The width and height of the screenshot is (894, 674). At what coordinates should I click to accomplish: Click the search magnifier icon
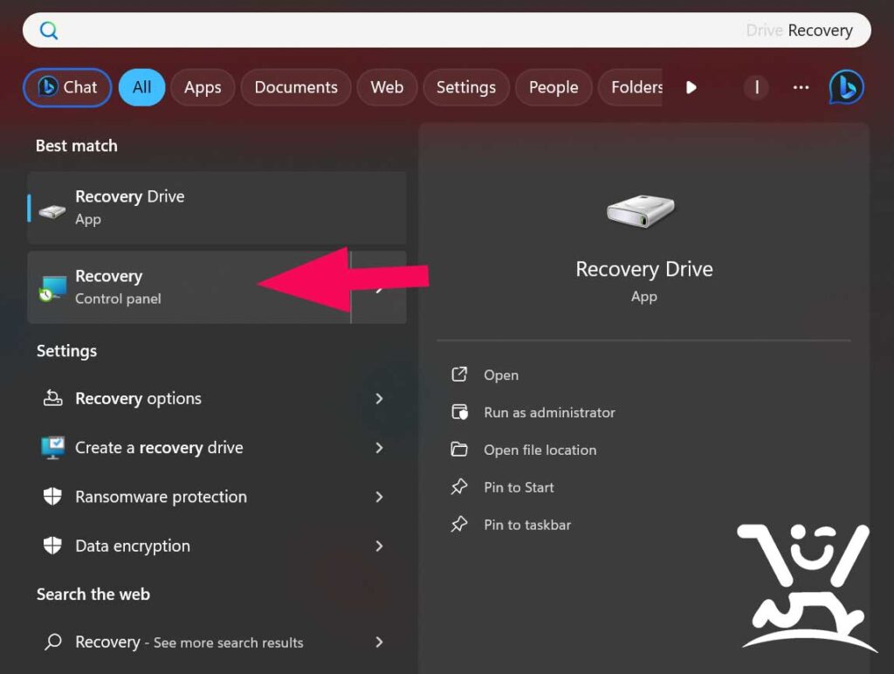(49, 31)
